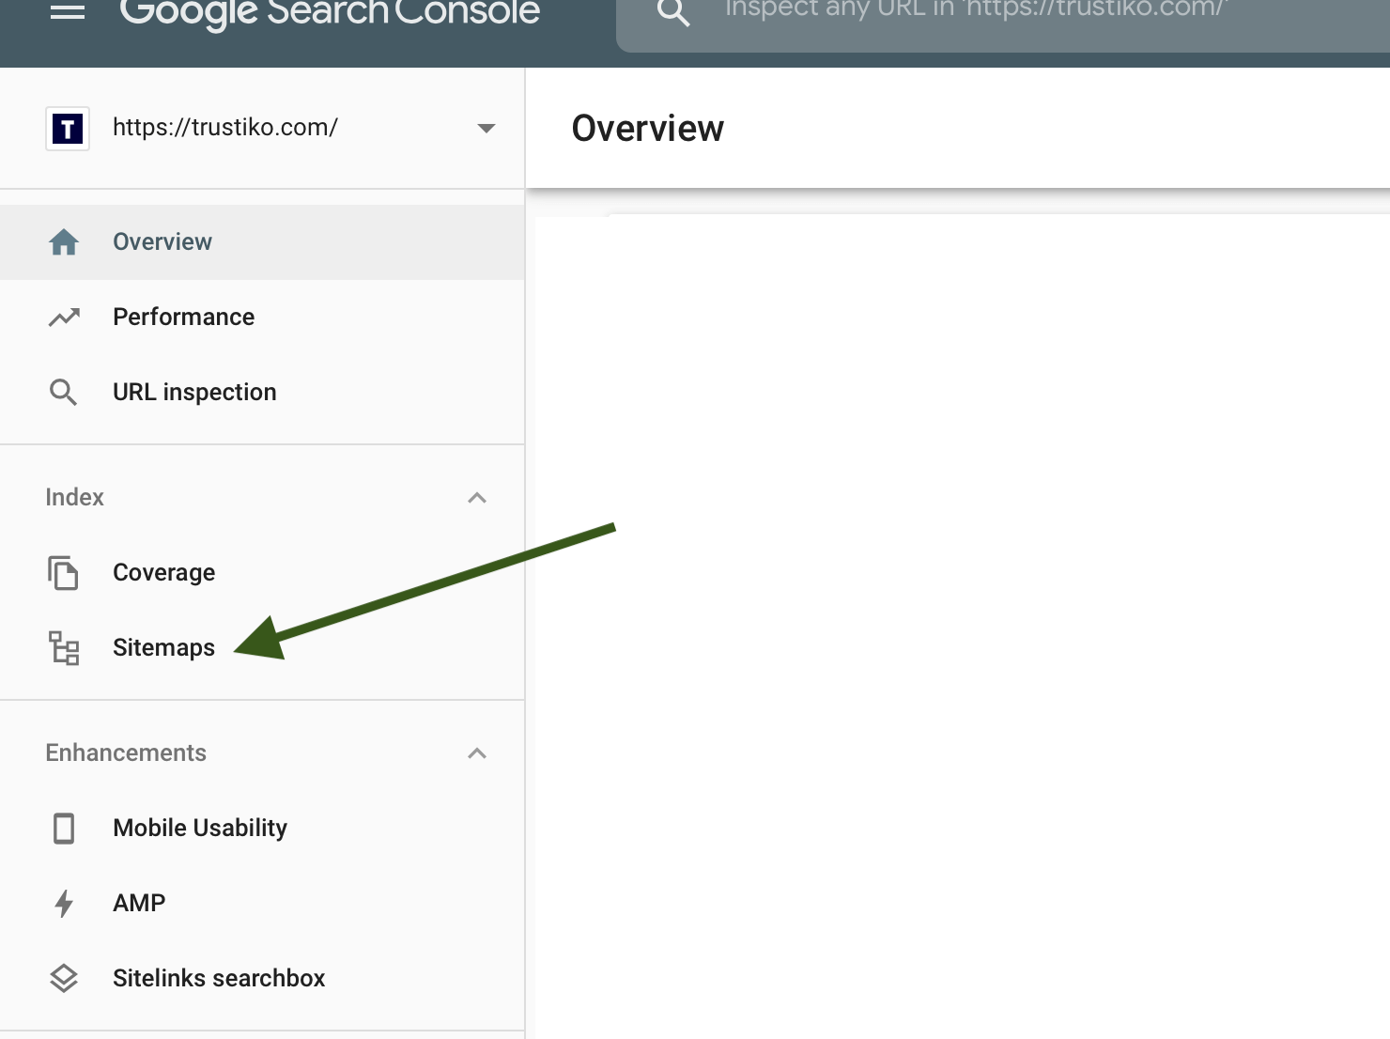Select the Mobile Usability phone icon

(63, 828)
